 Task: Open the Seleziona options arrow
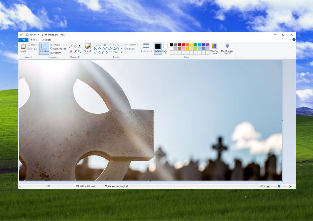(x=44, y=53)
